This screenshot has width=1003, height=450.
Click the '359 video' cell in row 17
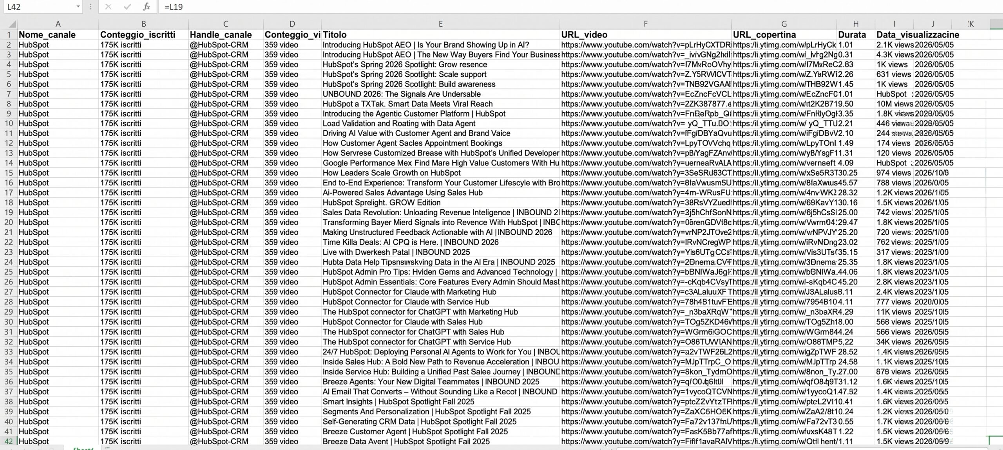pyautogui.click(x=292, y=193)
